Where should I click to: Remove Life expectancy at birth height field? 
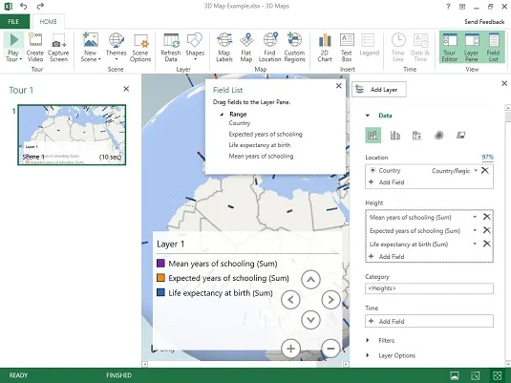click(486, 244)
